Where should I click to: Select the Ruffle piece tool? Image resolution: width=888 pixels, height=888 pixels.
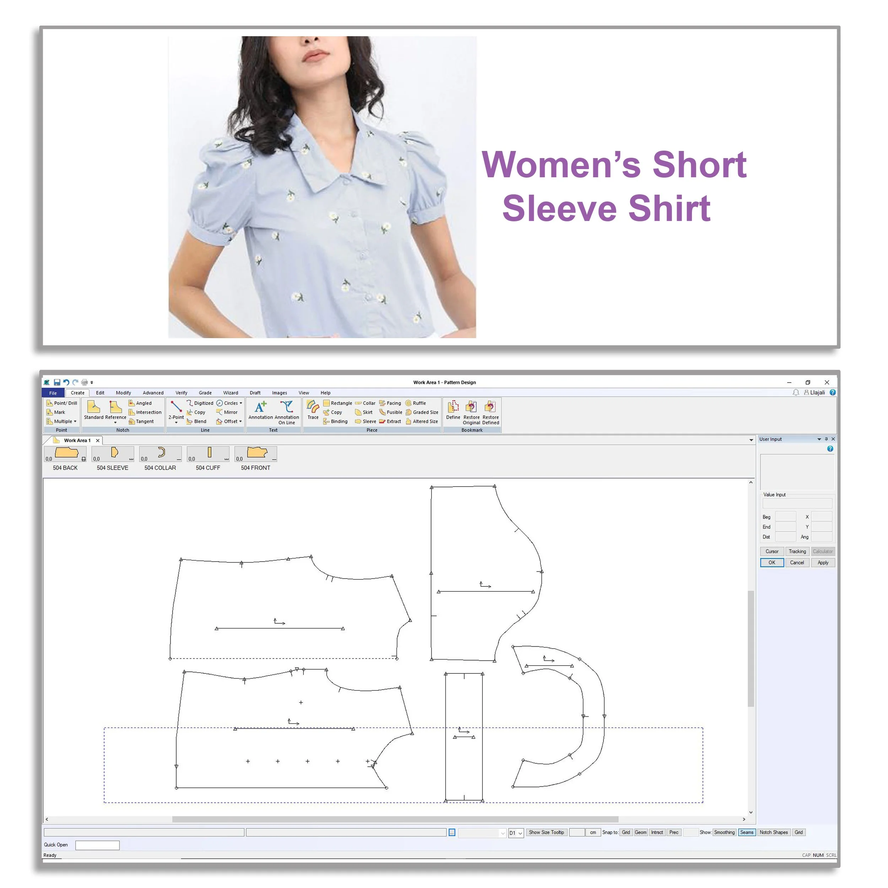tap(416, 403)
